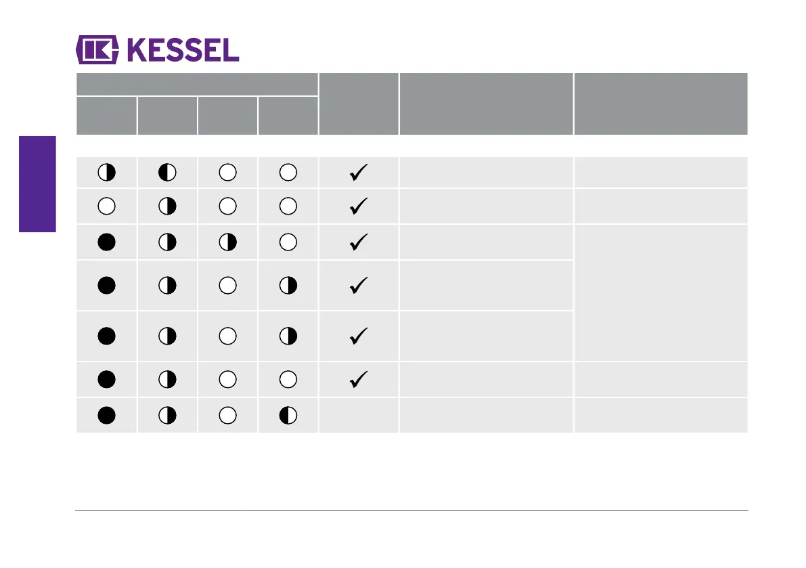
Task: Click the KESSEL brand name text
Action: click(x=182, y=50)
